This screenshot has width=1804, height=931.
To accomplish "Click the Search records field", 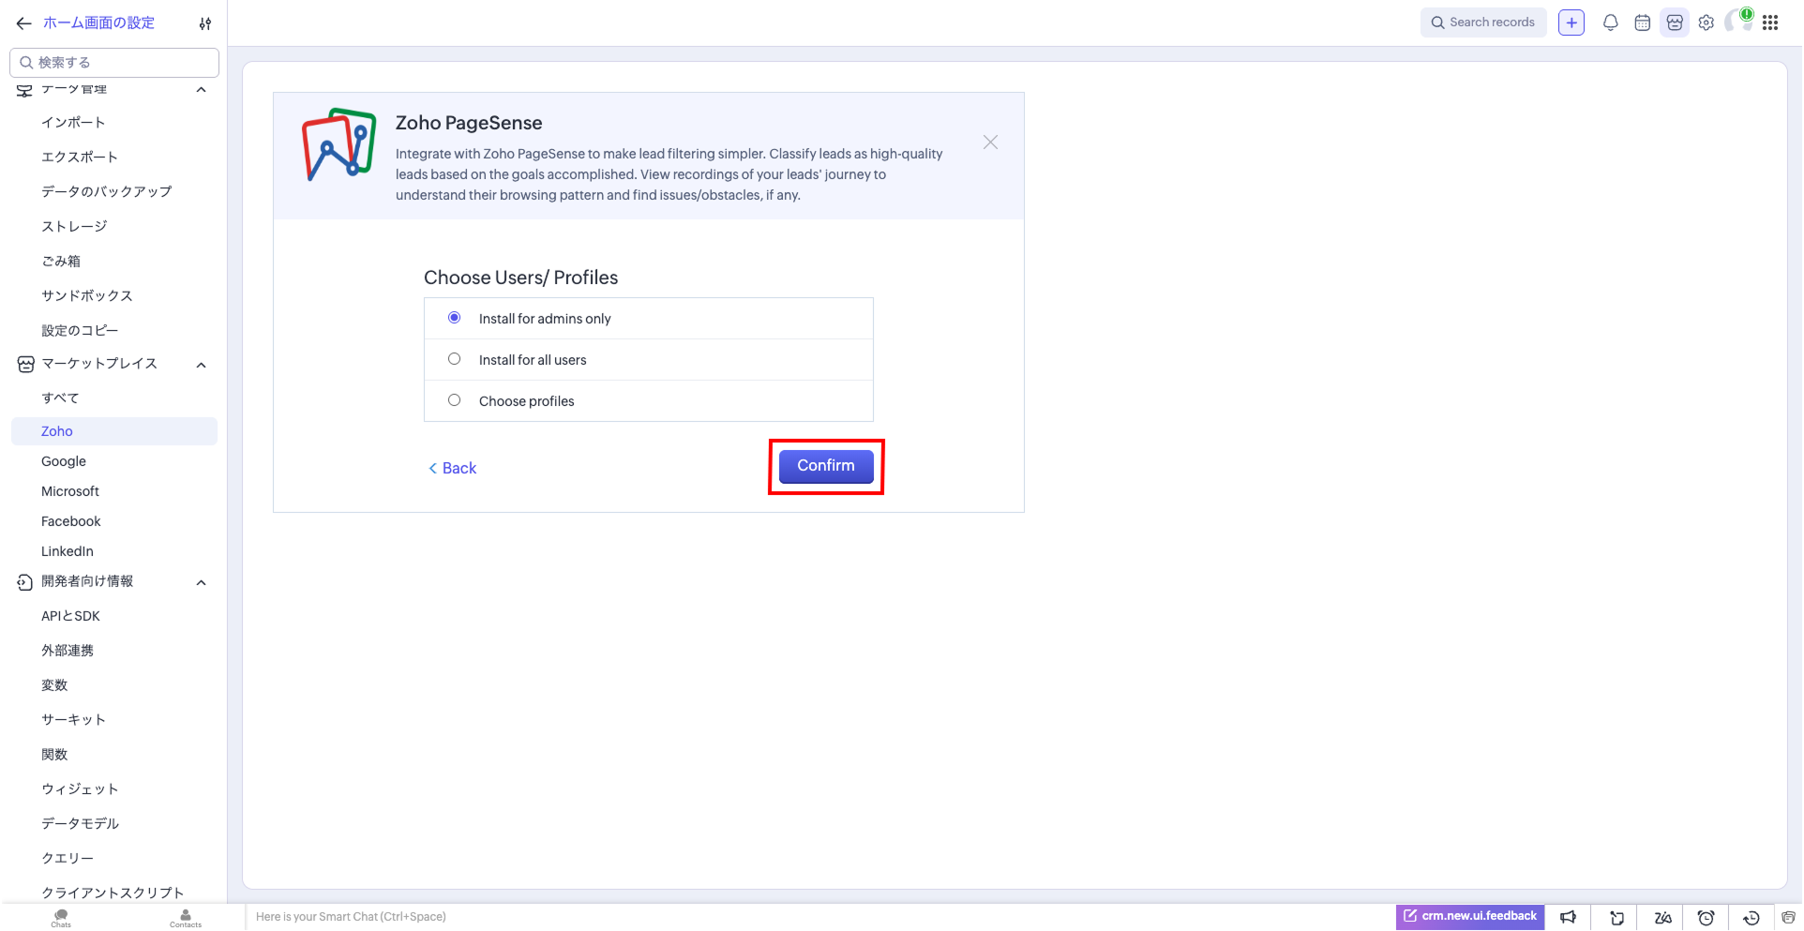I will click(x=1484, y=23).
